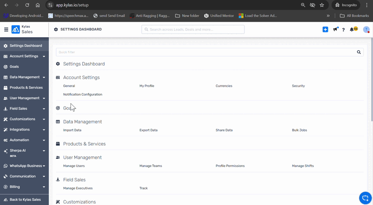Screen dimensions: 373x205
Task: Open Notification Configuration link
Action: (83, 94)
